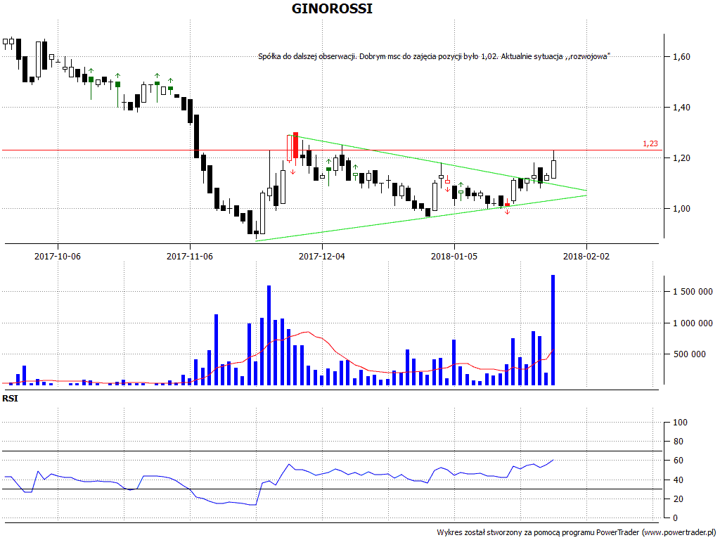This screenshot has height=540, width=720.
Task: Click the 1,40 price axis label
Action: click(681, 108)
